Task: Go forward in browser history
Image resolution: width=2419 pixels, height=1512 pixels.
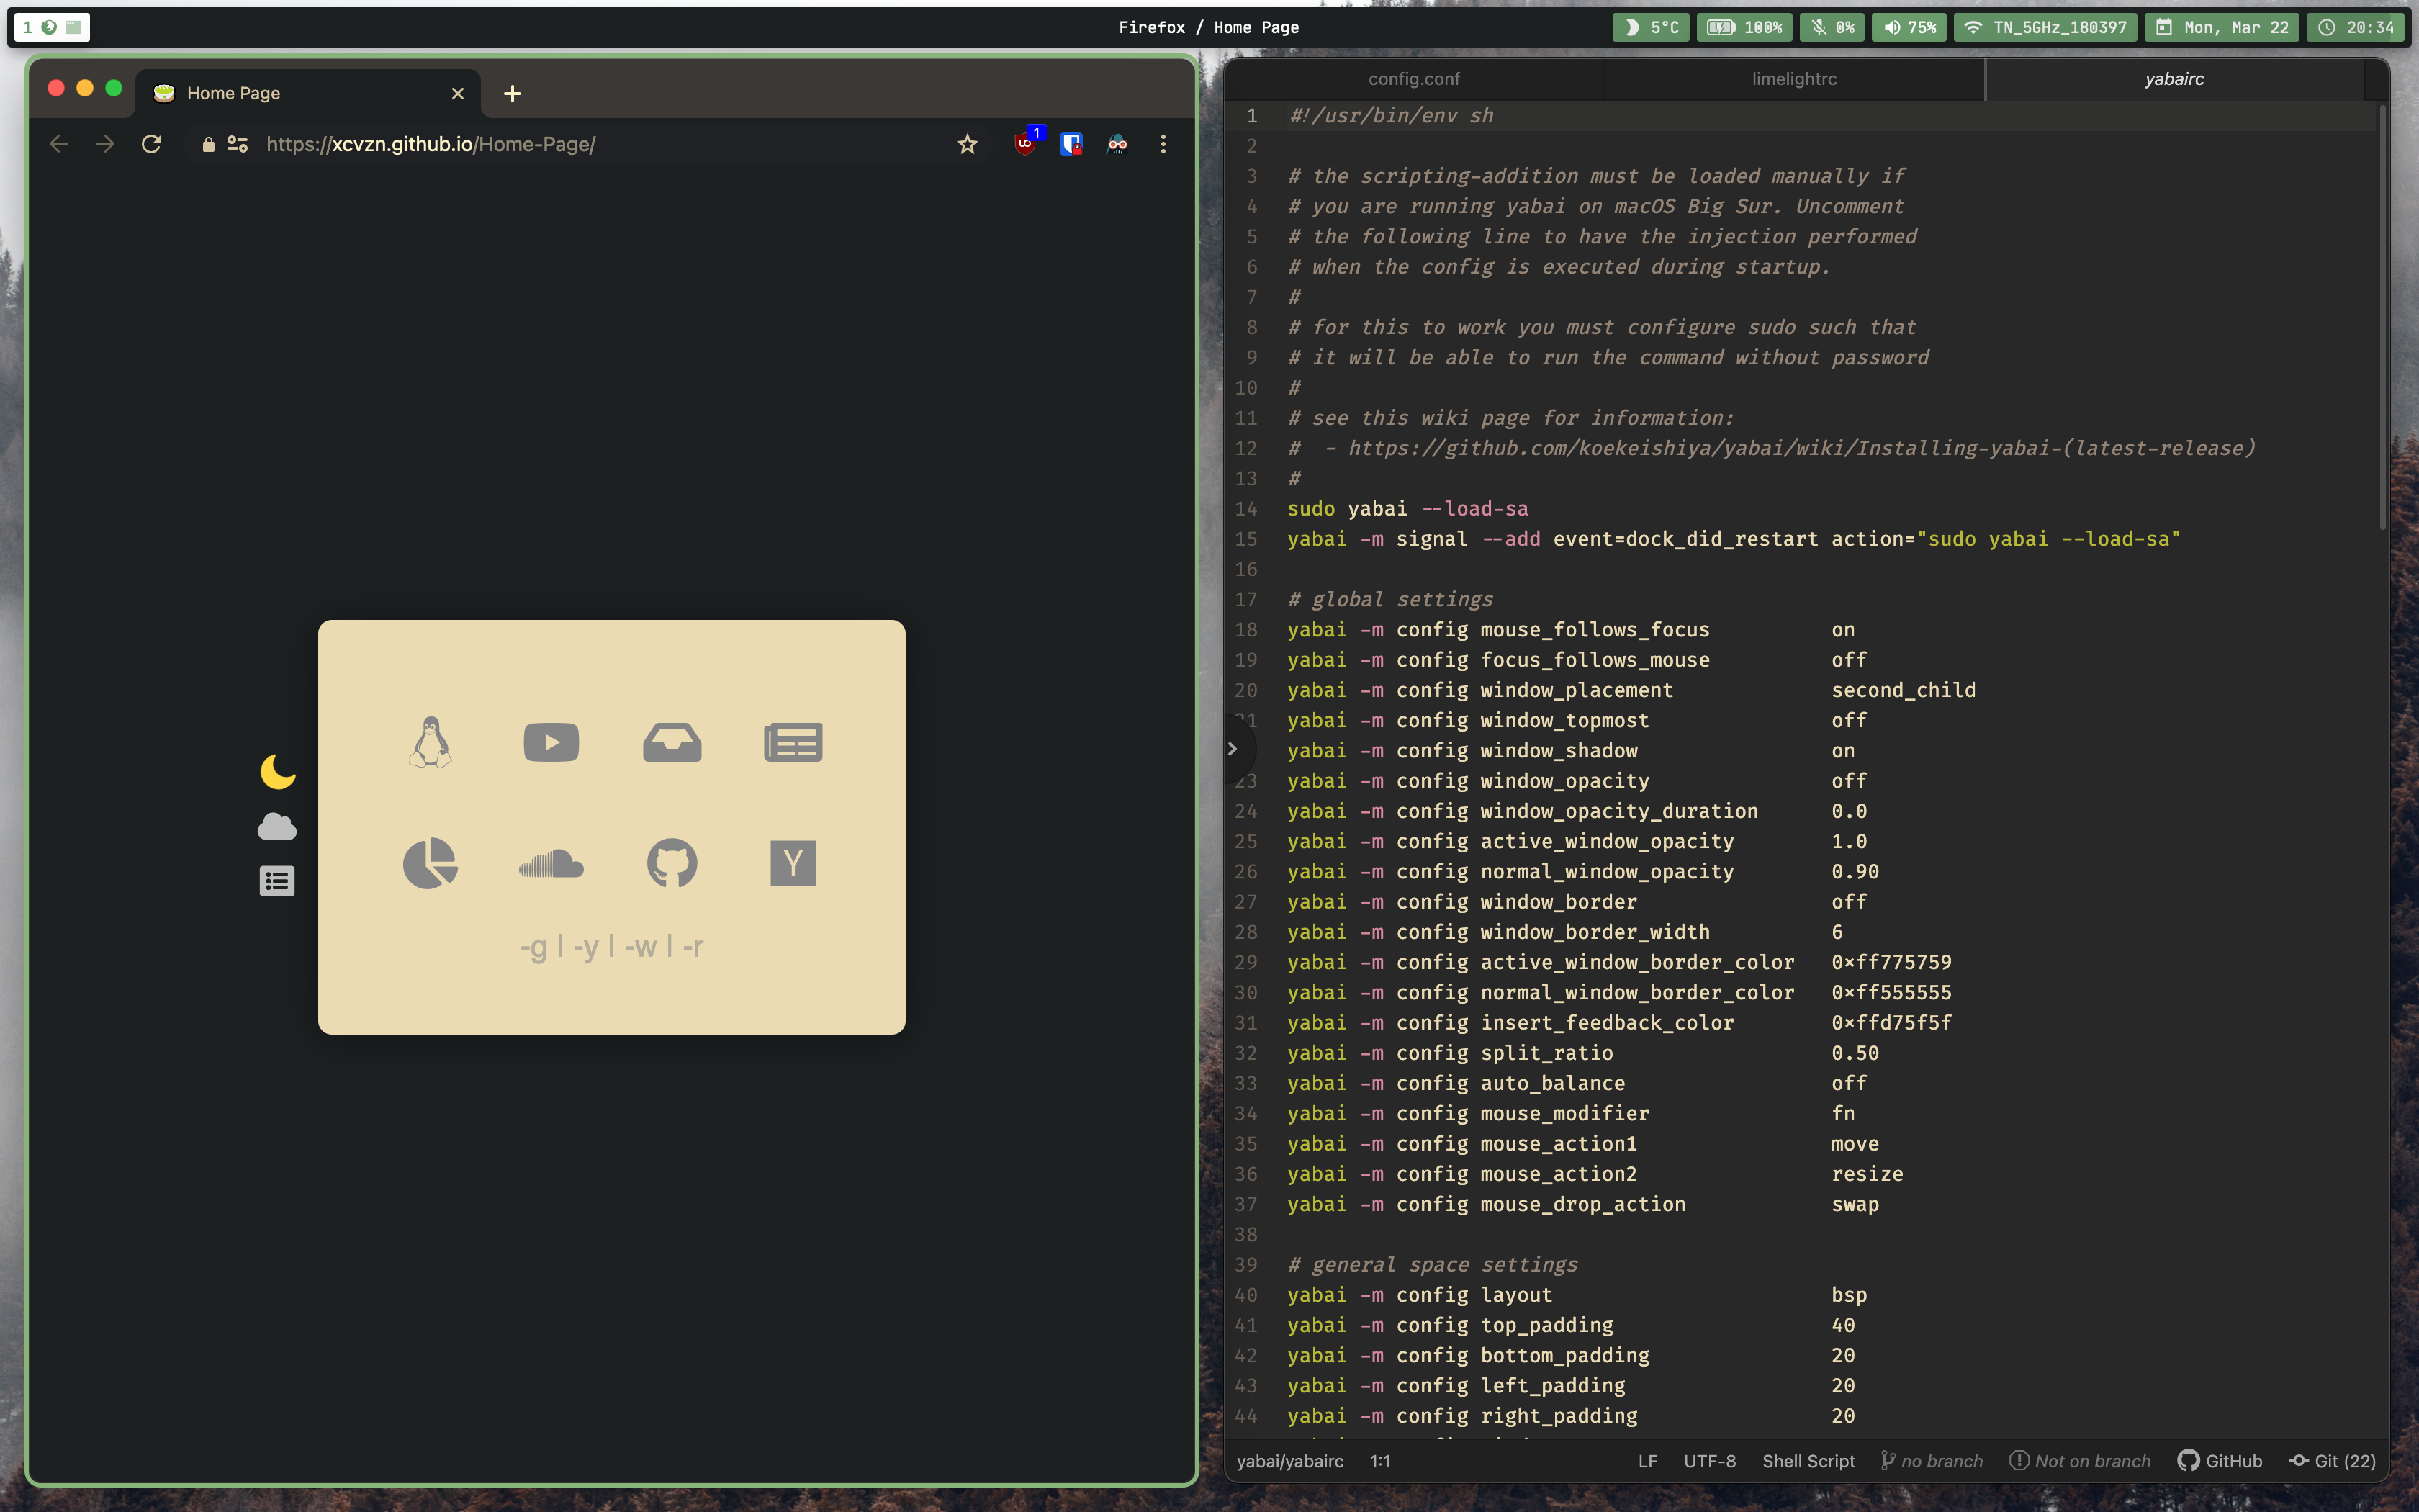Action: pyautogui.click(x=105, y=144)
